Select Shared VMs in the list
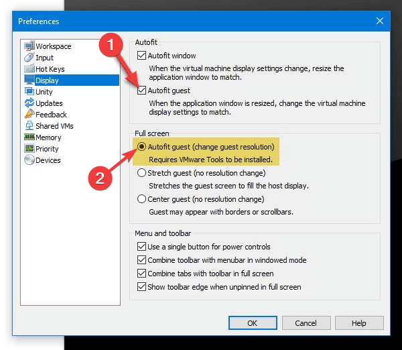This screenshot has width=402, height=350. [54, 126]
